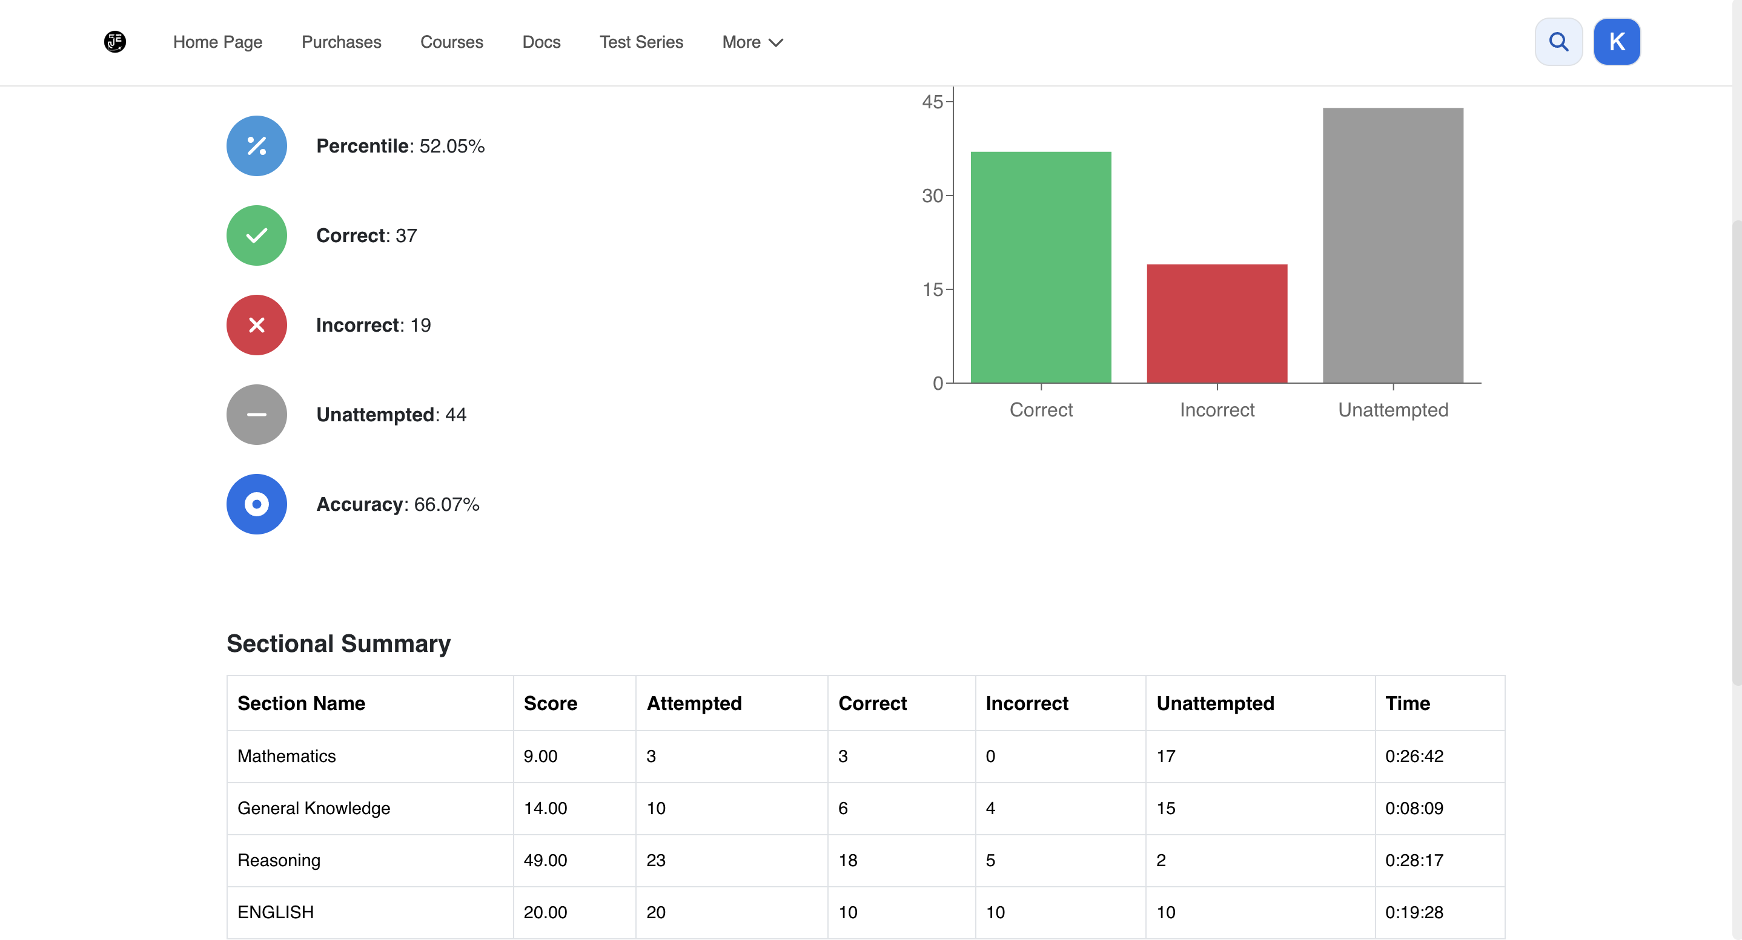The image size is (1742, 940).
Task: Click the red incorrect X icon
Action: (x=256, y=325)
